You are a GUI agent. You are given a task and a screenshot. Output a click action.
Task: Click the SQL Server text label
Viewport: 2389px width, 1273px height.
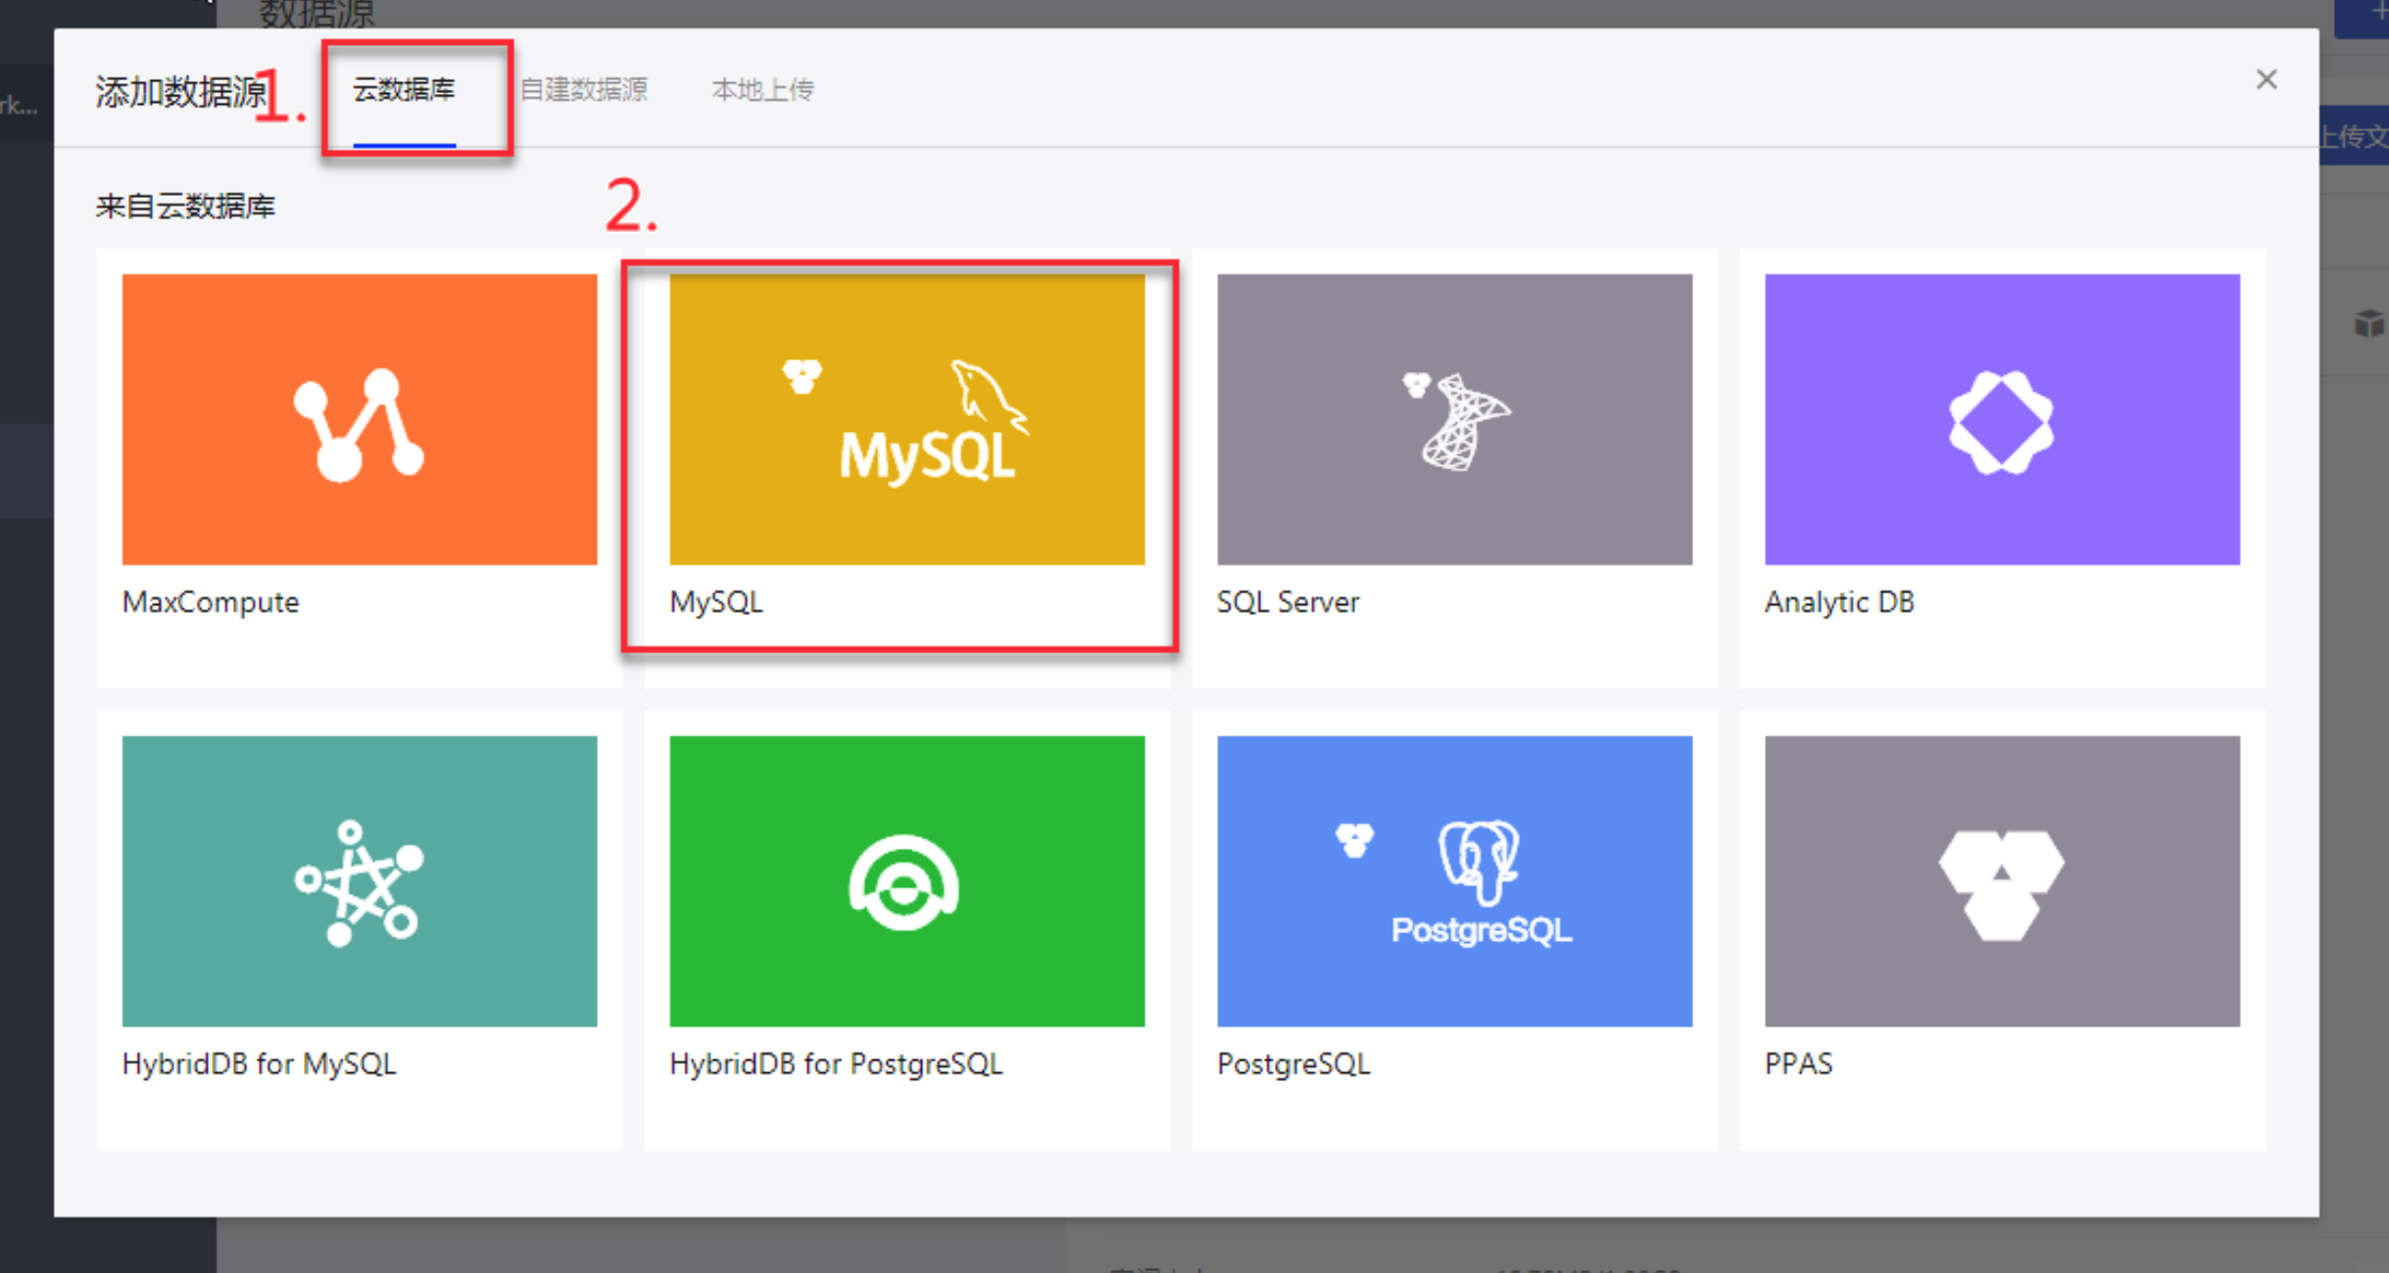point(1288,601)
